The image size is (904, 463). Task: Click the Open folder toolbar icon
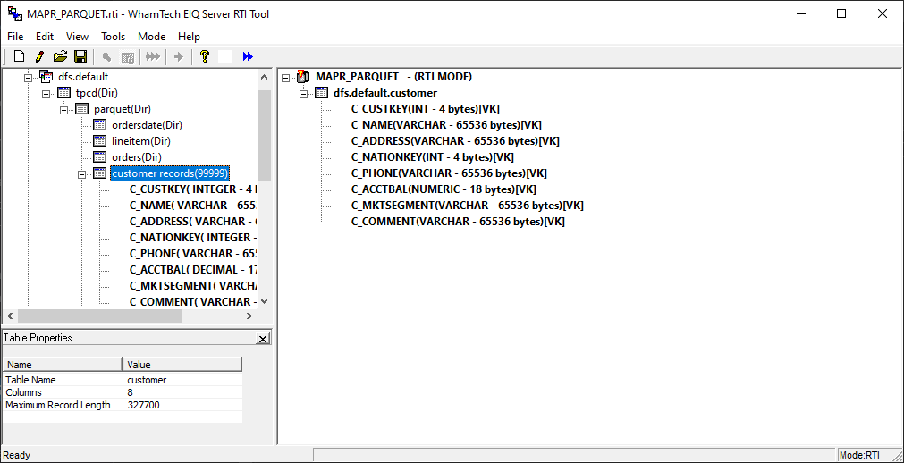[61, 56]
